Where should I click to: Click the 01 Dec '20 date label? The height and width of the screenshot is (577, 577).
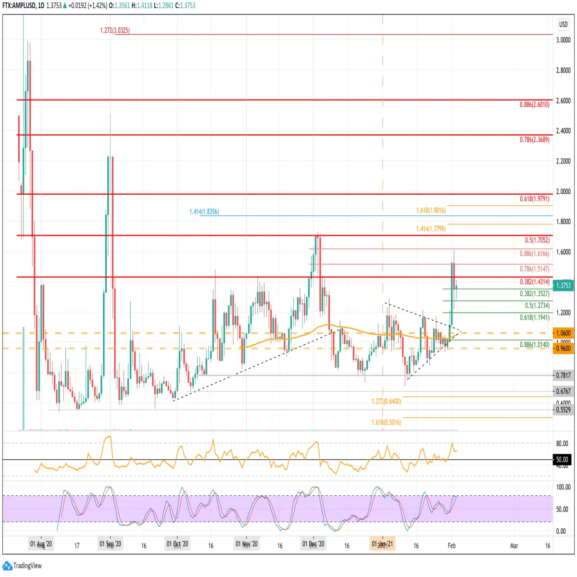(313, 544)
